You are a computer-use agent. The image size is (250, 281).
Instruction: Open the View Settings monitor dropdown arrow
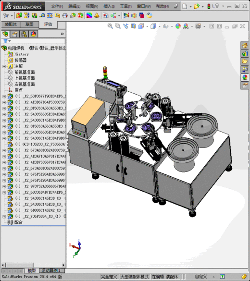coord(204,26)
